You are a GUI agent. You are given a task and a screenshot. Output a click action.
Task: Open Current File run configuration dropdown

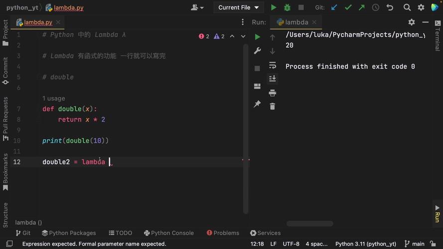coord(239,7)
